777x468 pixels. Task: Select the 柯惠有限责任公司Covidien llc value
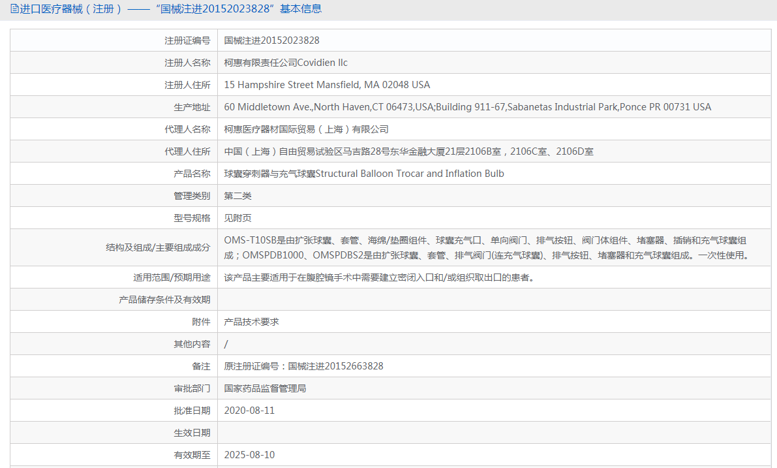click(286, 63)
